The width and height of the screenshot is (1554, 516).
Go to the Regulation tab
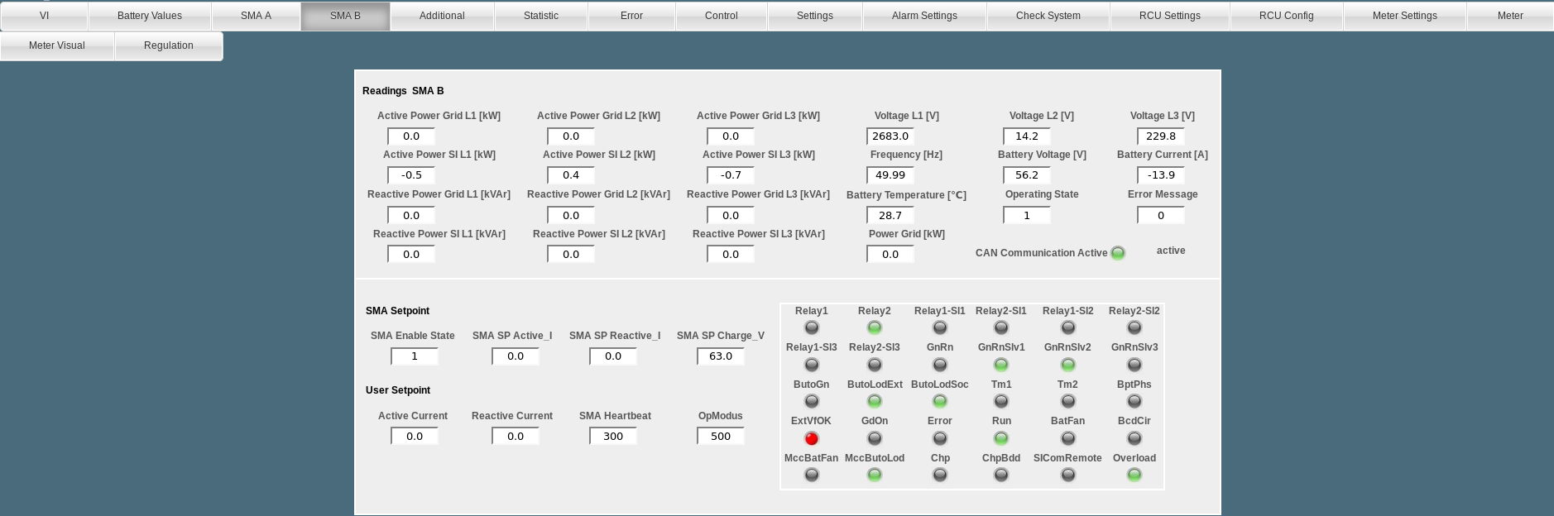coord(169,45)
